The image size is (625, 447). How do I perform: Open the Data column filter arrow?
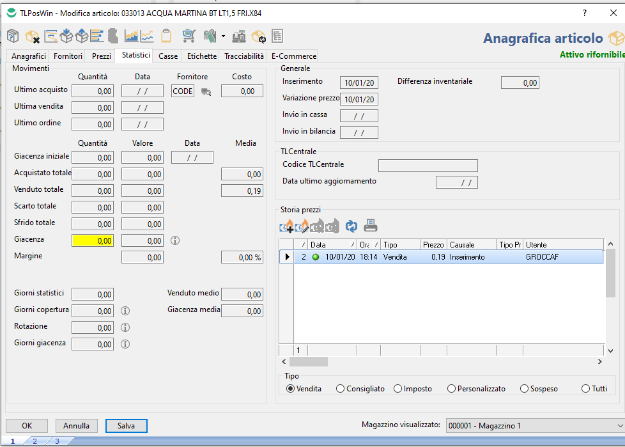pyautogui.click(x=353, y=245)
